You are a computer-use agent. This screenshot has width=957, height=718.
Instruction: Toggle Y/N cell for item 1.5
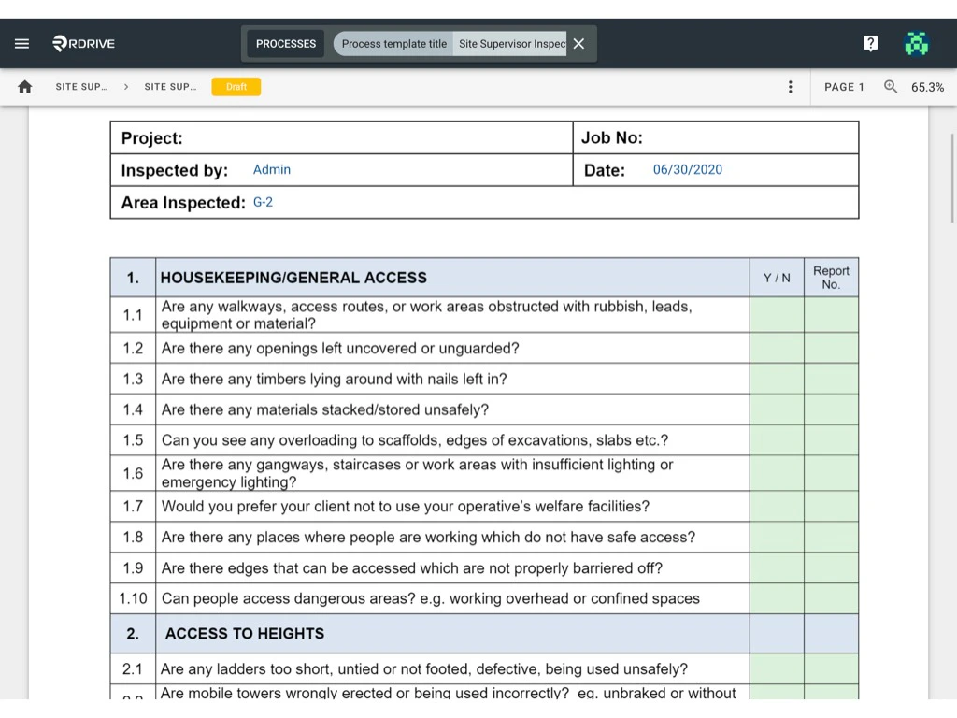(x=777, y=440)
